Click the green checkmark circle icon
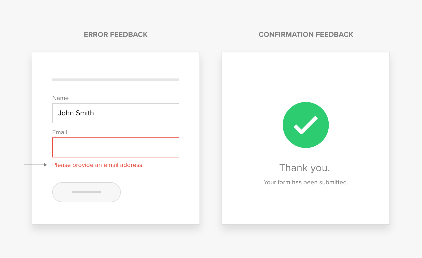The width and height of the screenshot is (422, 258). coord(306,125)
